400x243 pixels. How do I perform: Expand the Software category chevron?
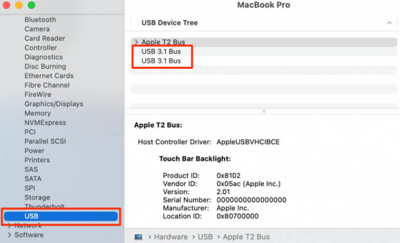click(9, 235)
